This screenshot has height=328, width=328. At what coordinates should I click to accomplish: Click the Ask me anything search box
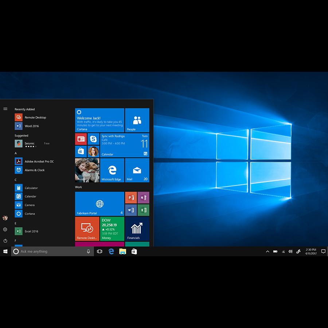52,251
